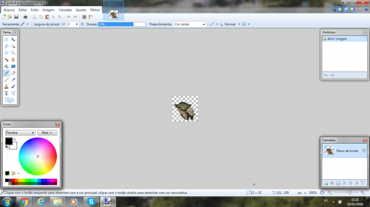Select the Color Picker eyedropper tool
Image resolution: width=370 pixels, height=207 pixels.
(x=13, y=80)
